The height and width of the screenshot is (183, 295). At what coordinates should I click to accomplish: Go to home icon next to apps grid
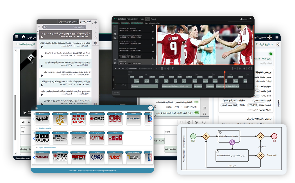[x=23, y=37]
